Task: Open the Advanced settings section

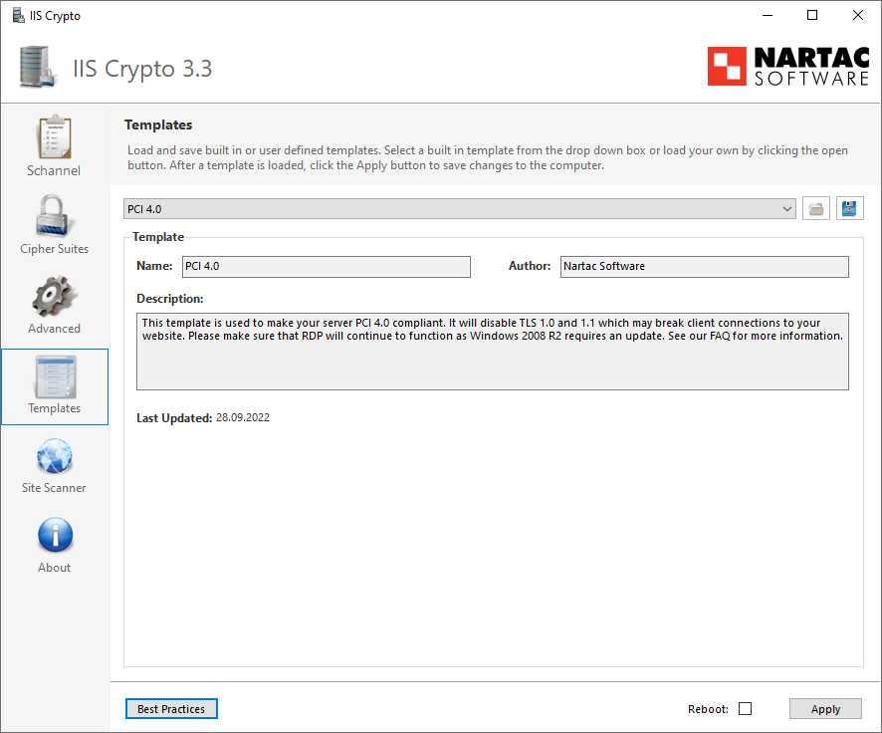Action: (x=54, y=305)
